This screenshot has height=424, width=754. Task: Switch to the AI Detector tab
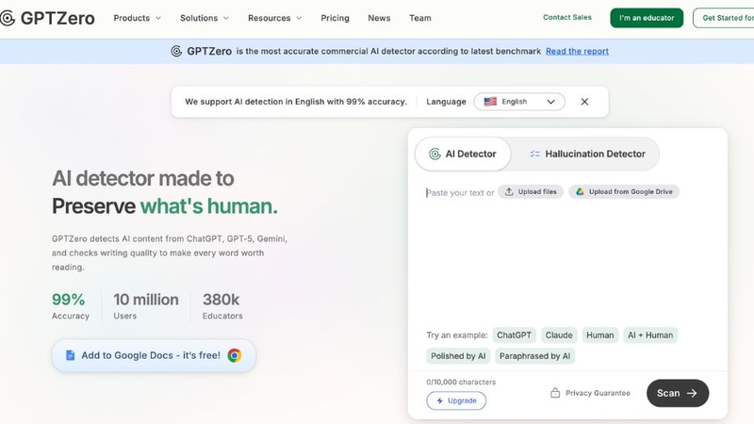click(463, 154)
